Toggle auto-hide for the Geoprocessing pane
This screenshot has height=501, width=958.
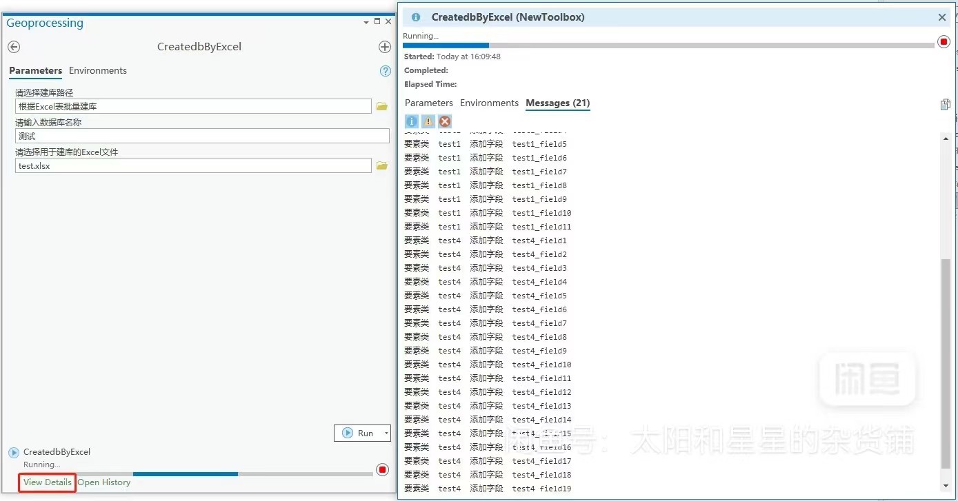point(377,22)
